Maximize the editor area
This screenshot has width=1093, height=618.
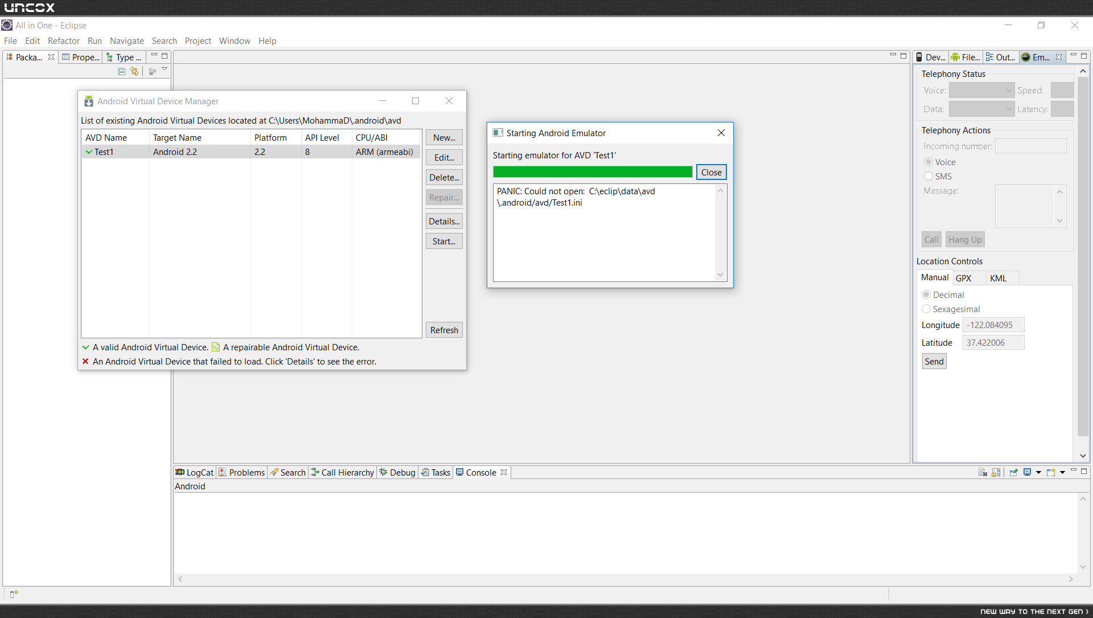pos(903,56)
